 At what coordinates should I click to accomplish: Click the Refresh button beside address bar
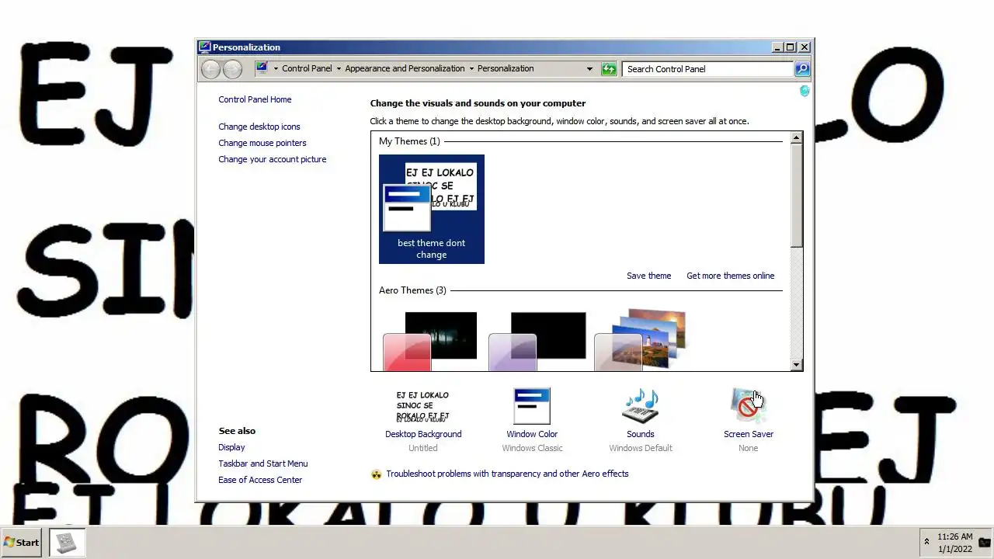[609, 69]
